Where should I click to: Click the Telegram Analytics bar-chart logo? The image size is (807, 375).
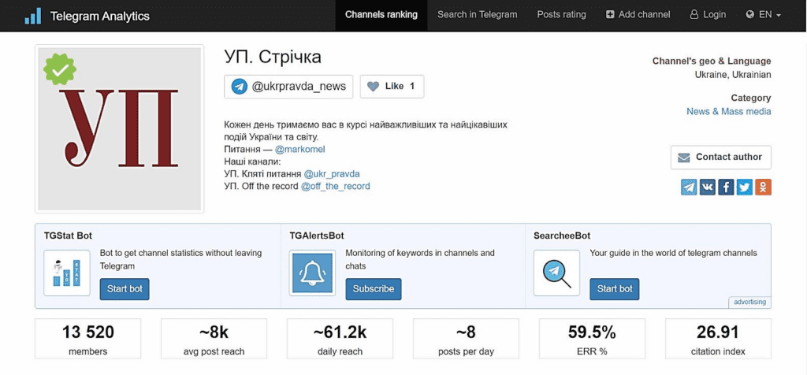[32, 15]
